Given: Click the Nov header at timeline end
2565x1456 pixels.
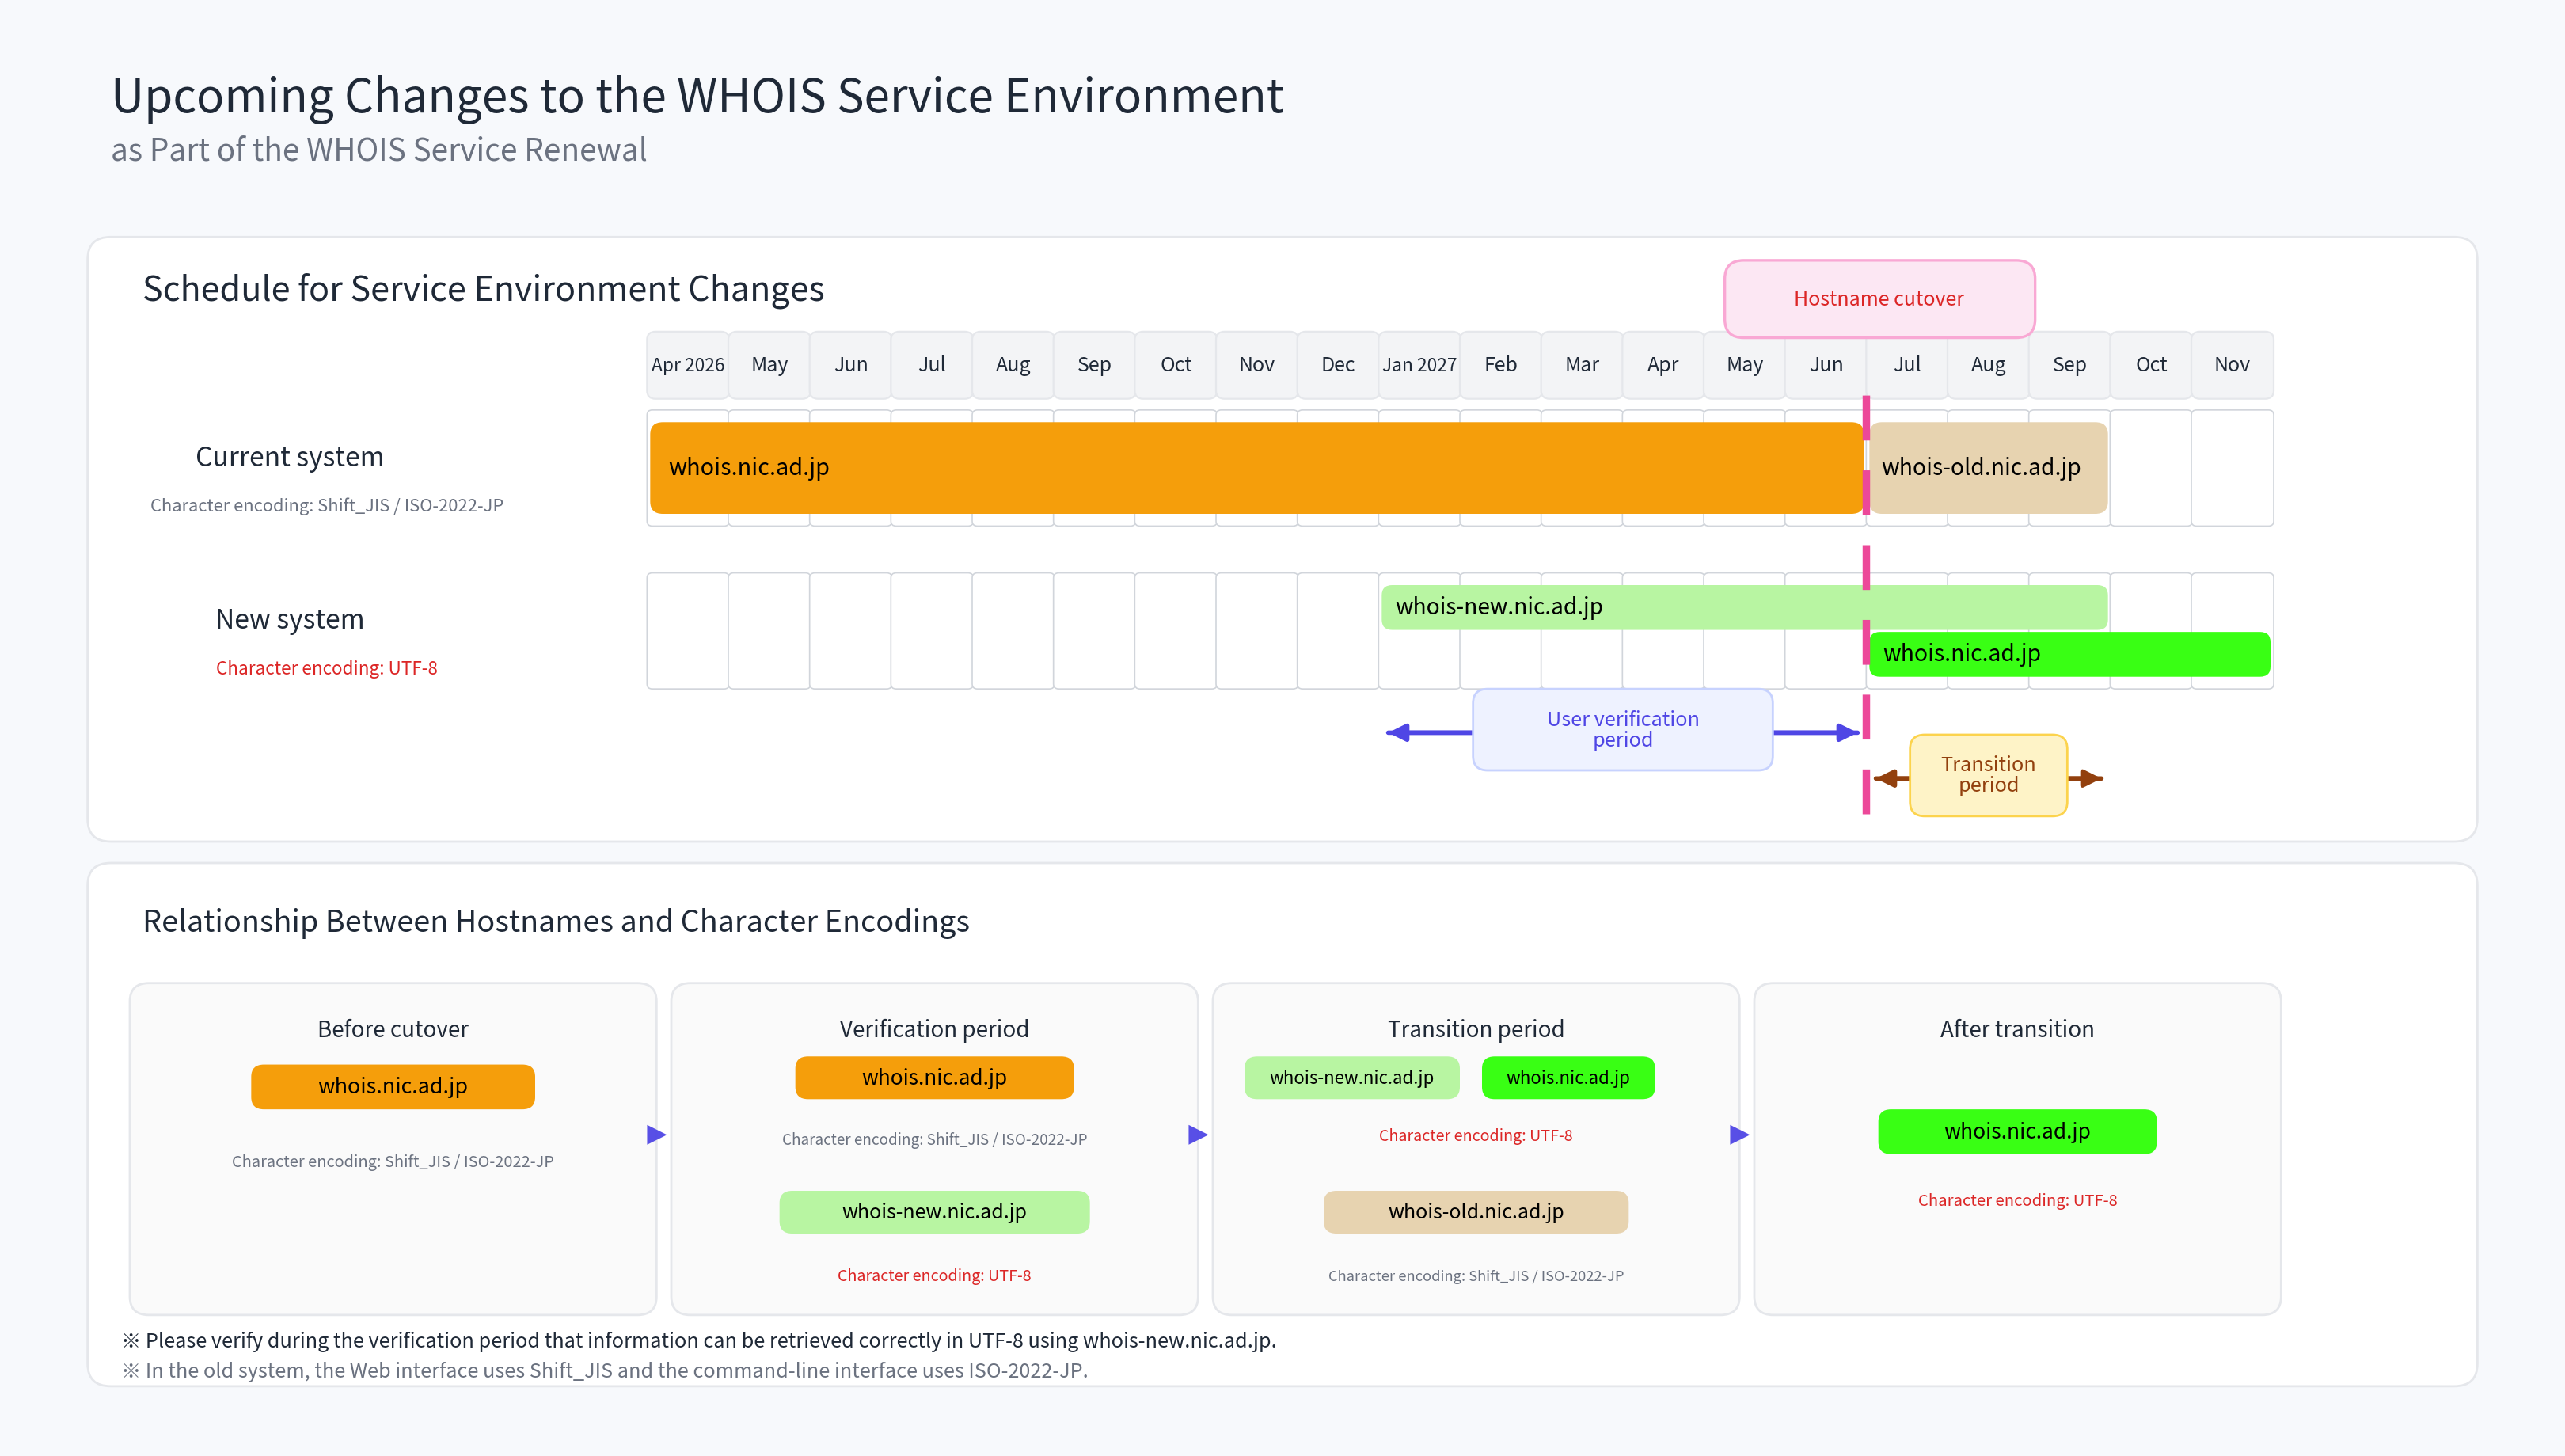Looking at the screenshot, I should [2231, 365].
